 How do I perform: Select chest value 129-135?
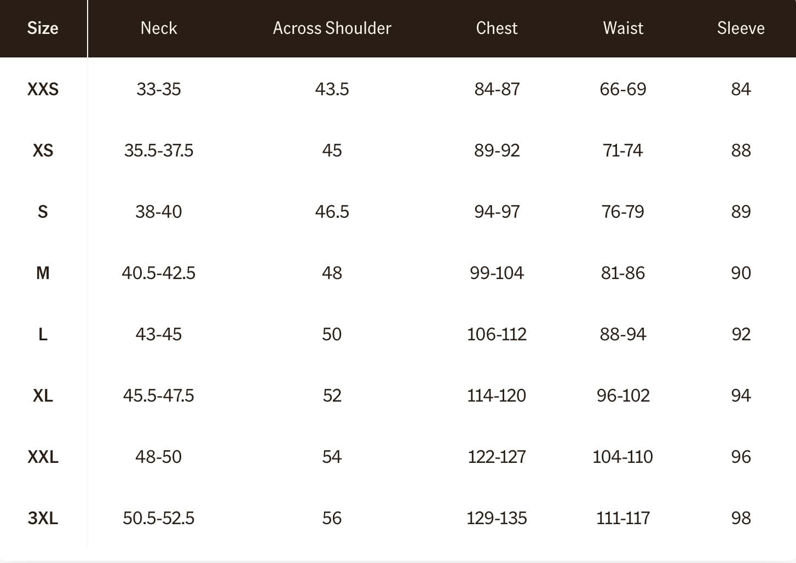click(x=497, y=518)
